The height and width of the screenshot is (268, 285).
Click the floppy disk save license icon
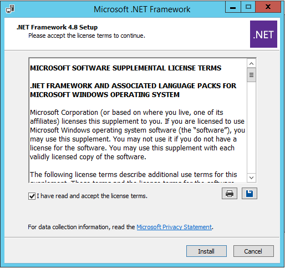(250, 194)
